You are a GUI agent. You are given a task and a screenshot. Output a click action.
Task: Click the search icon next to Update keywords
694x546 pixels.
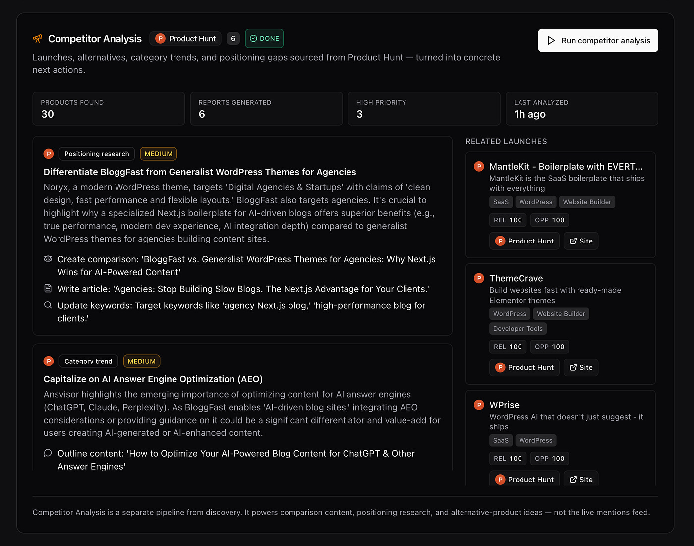point(48,305)
